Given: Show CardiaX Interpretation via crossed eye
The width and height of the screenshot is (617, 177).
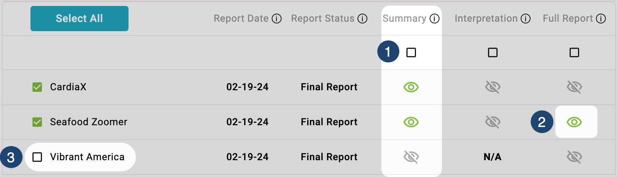Looking at the screenshot, I should [x=493, y=87].
